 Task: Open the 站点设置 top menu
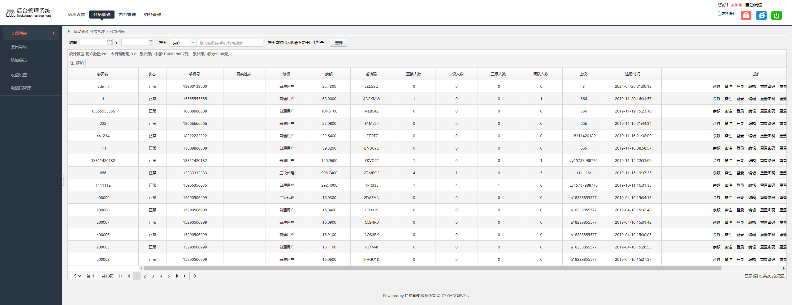pyautogui.click(x=76, y=15)
